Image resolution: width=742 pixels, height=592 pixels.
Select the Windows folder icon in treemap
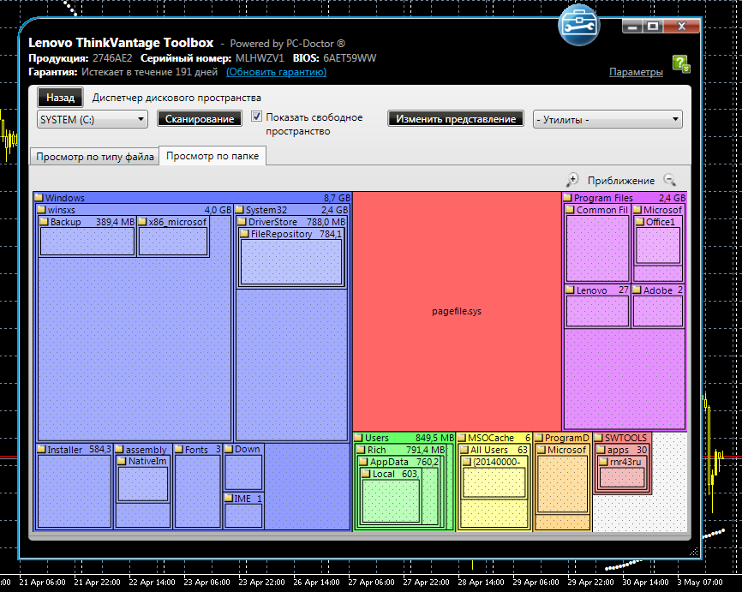(x=39, y=198)
